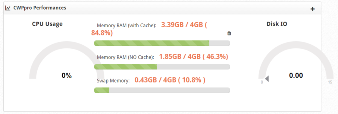This screenshot has height=114, width=338.
Task: Click the Swap Memory progress bar
Action: [x=162, y=90]
